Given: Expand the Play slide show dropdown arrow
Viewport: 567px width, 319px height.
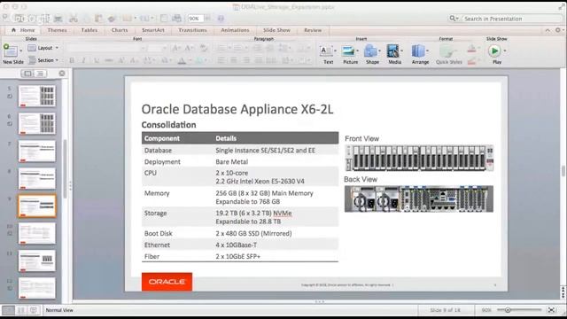Looking at the screenshot, I should (505, 51).
